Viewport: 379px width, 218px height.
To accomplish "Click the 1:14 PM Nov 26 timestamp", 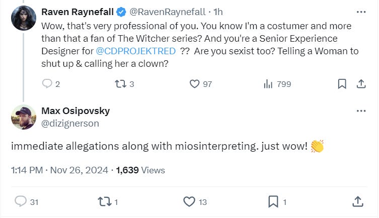I will pos(59,170).
